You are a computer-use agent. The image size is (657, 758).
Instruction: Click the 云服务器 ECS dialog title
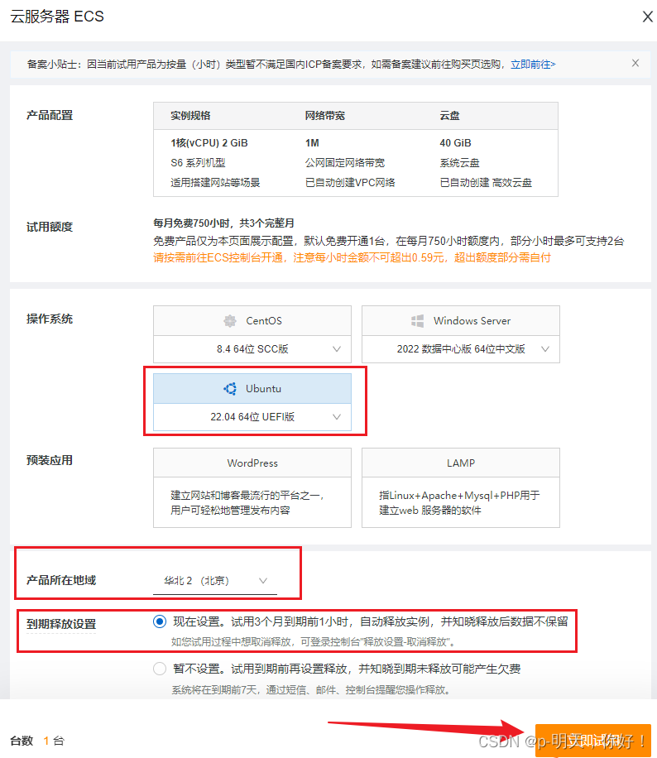[x=57, y=17]
